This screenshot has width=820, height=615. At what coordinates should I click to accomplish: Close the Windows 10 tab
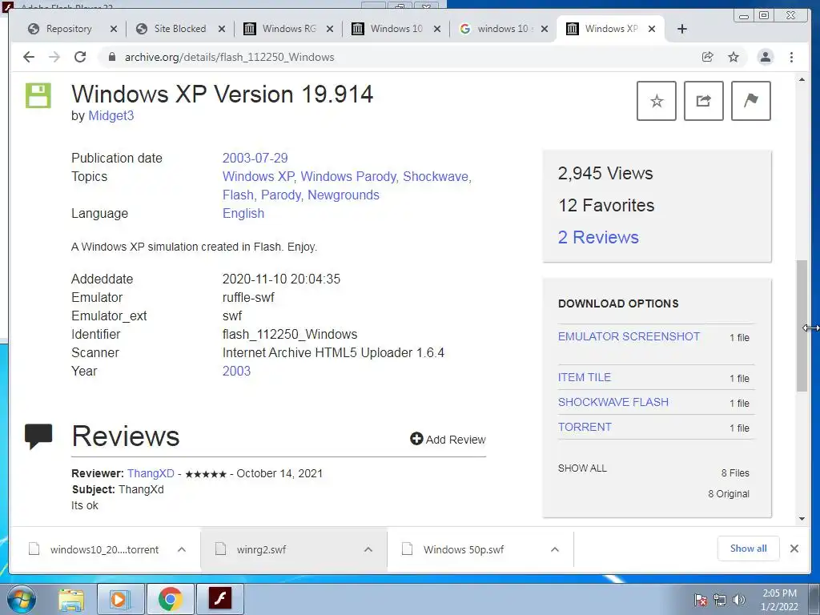point(437,29)
